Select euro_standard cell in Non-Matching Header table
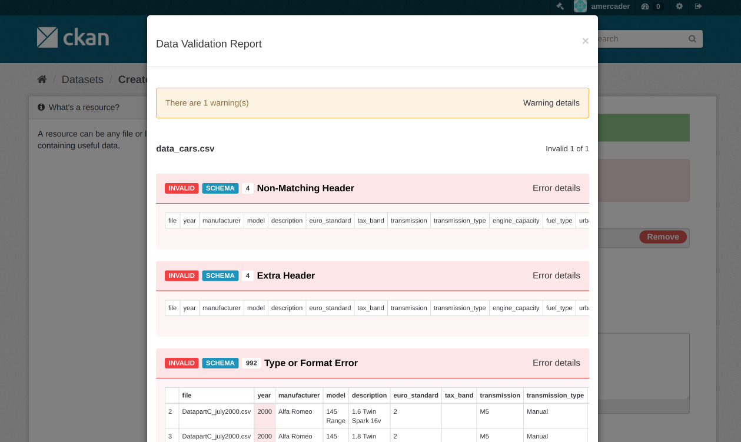Screen dimensions: 741x442 click(x=330, y=221)
